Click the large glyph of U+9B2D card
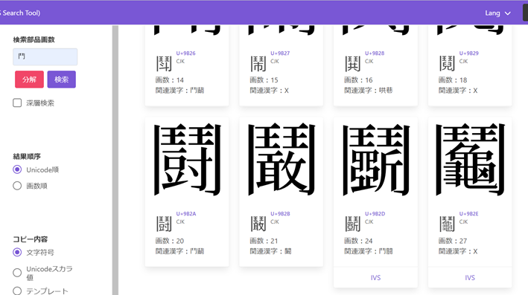Screen dimensions: 528x295 tap(376, 160)
